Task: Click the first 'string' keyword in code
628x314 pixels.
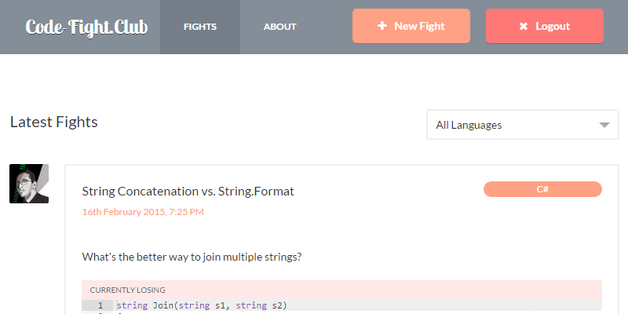Action: coord(131,305)
